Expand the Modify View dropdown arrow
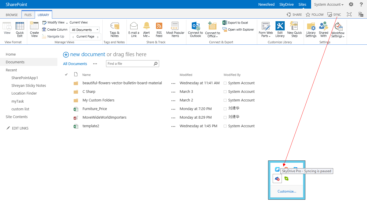The image size is (367, 202). click(67, 23)
